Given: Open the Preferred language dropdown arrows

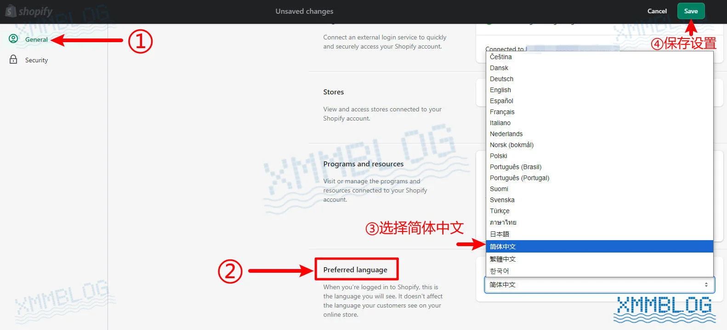Looking at the screenshot, I should click(x=706, y=285).
